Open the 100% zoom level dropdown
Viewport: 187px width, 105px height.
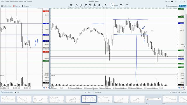[x=89, y=92]
